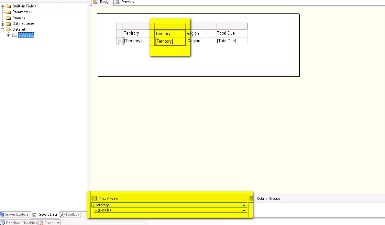The height and width of the screenshot is (225, 385).
Task: Collapse the Datasets folder
Action: coord(2,29)
